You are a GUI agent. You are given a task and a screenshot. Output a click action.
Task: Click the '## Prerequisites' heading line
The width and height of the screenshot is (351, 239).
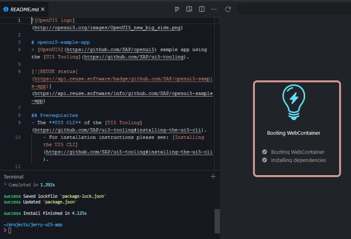tap(55, 115)
